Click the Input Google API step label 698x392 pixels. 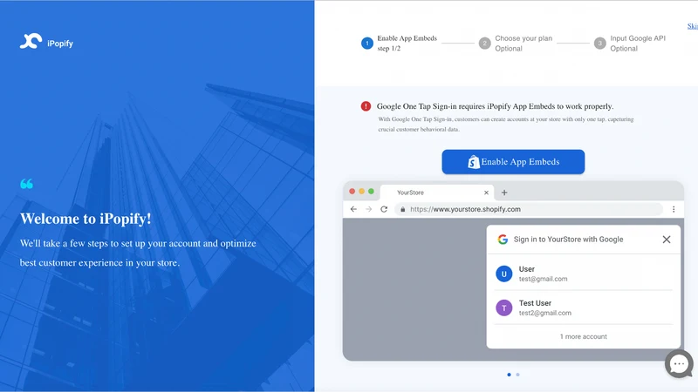[x=638, y=43]
